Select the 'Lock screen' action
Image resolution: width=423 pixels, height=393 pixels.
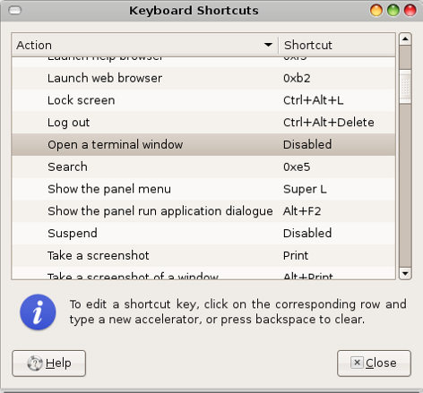pos(203,100)
